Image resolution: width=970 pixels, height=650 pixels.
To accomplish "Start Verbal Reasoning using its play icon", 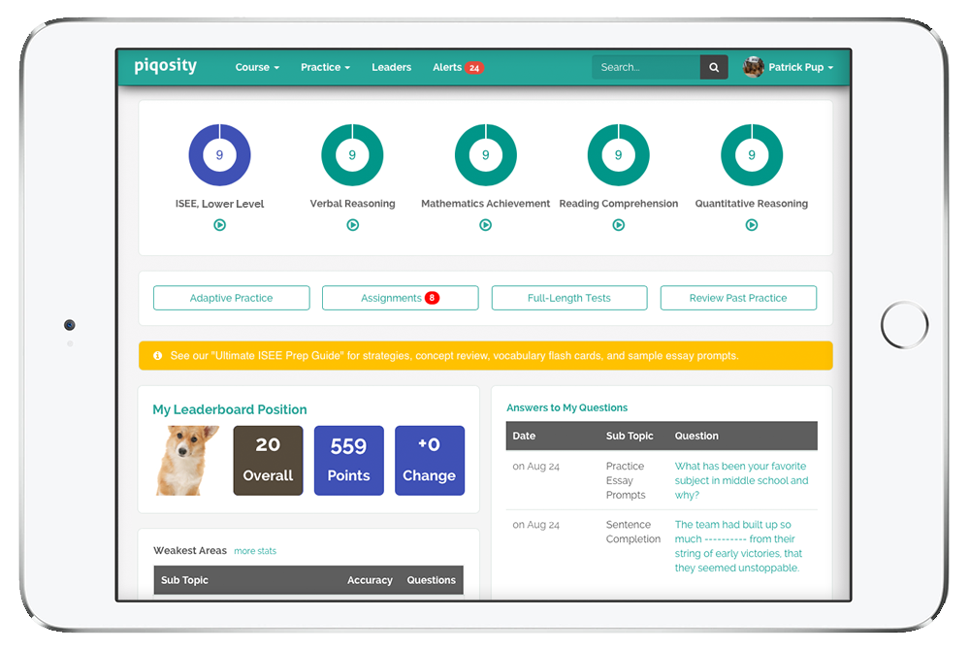I will (x=352, y=225).
